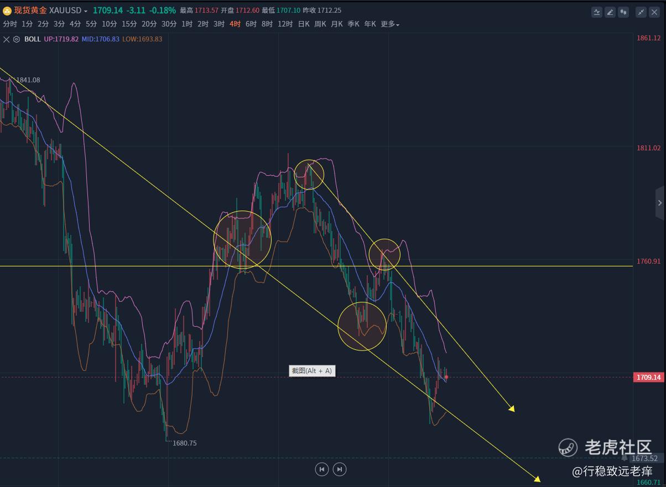Switch to 周K weekly chart

320,24
